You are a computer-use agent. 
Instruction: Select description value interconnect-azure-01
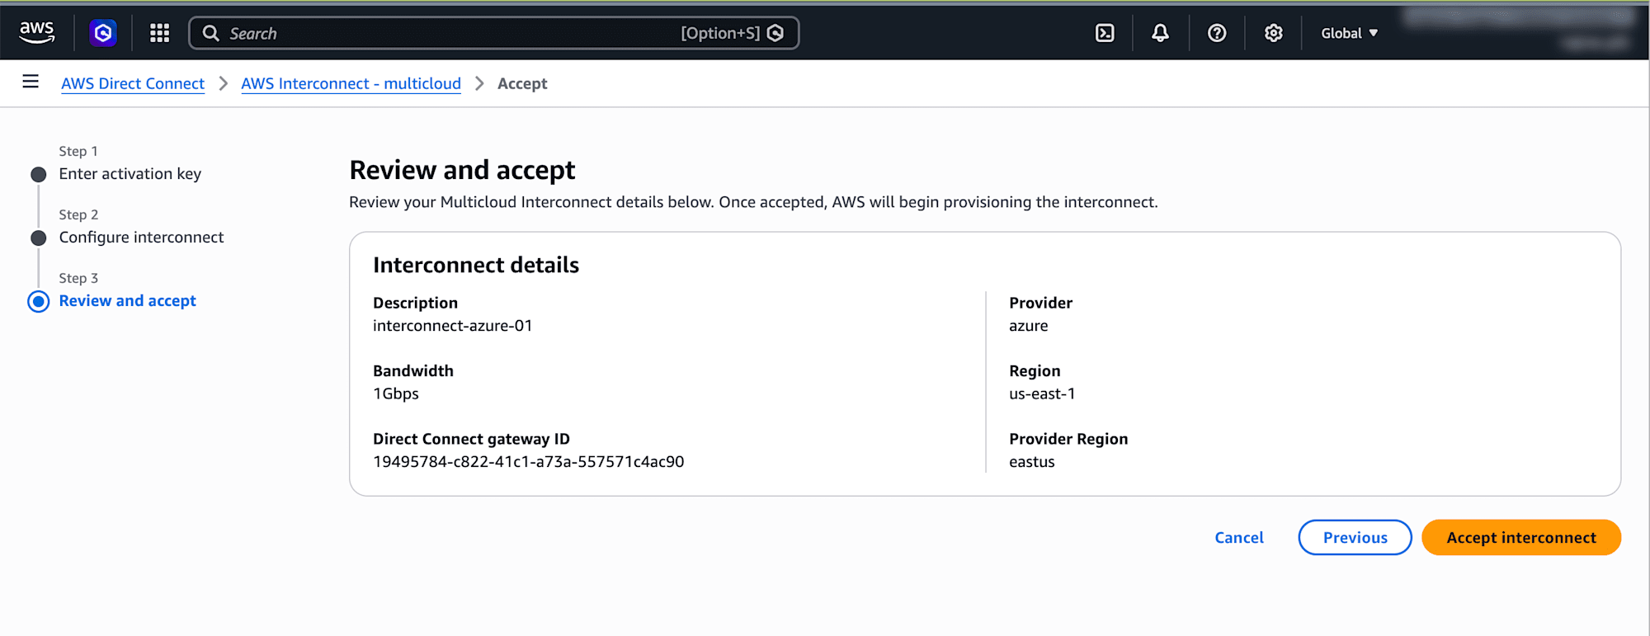452,326
